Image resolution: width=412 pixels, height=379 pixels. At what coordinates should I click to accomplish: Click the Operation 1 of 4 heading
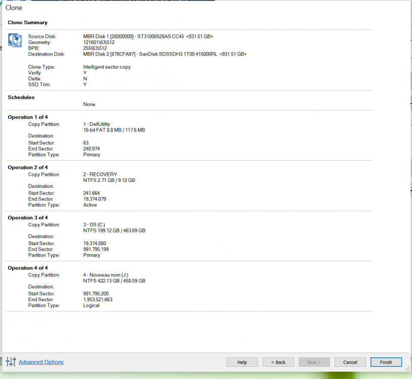pos(28,117)
